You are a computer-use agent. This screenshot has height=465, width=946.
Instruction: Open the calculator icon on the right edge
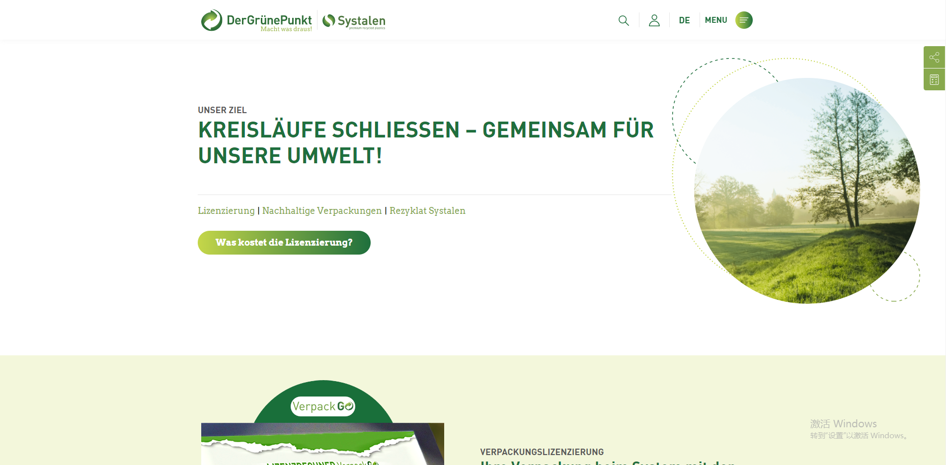pos(934,79)
